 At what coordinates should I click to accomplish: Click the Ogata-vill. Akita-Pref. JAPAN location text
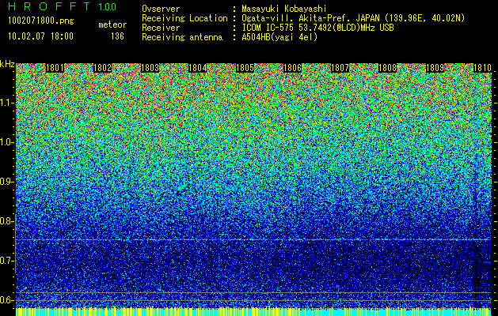click(353, 18)
